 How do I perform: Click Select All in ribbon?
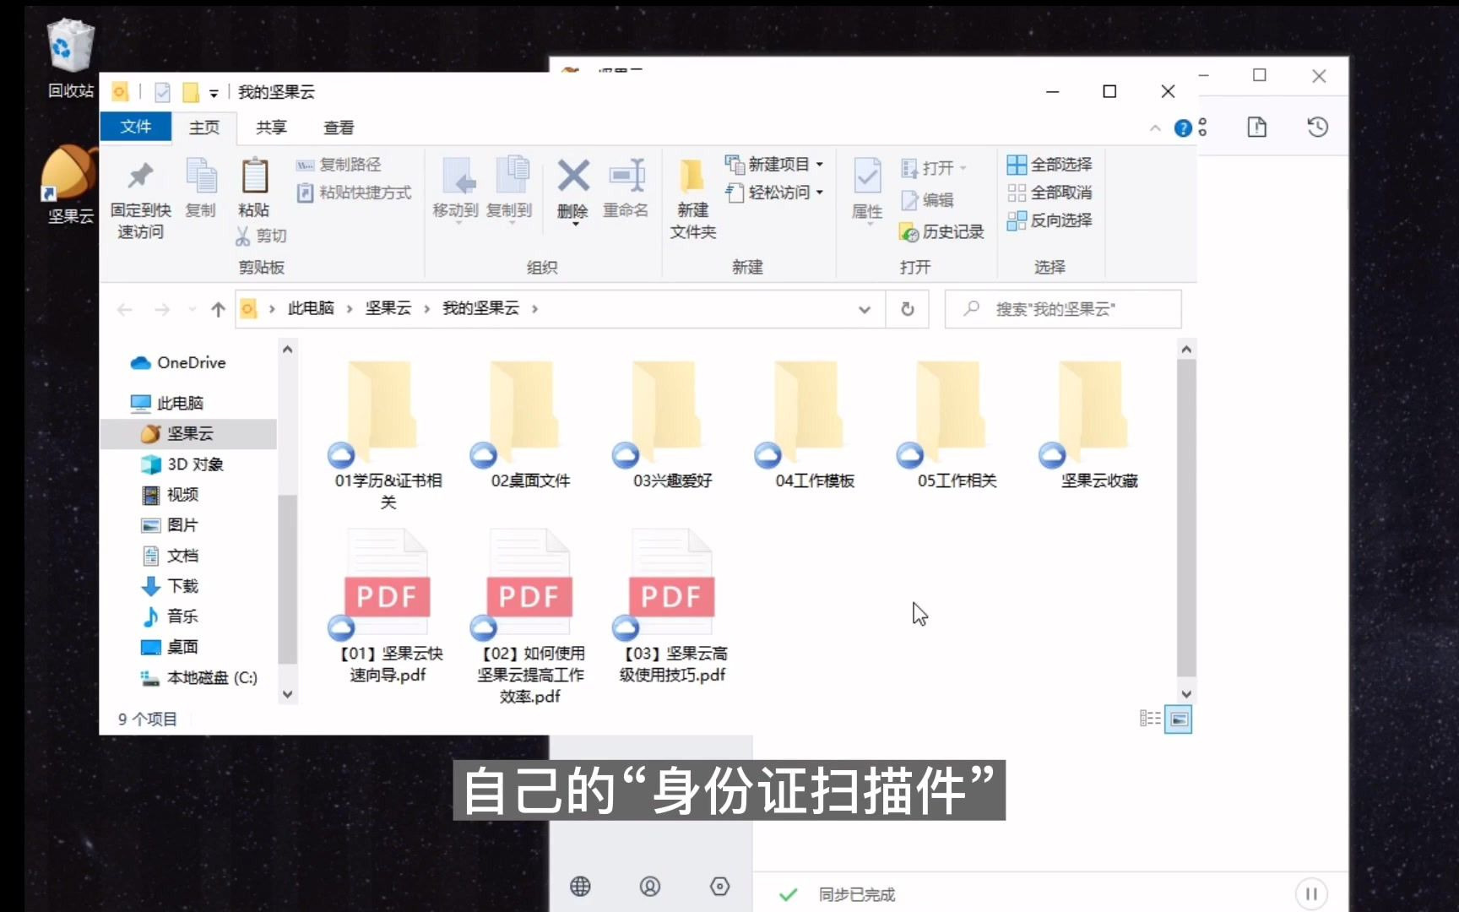(x=1050, y=165)
